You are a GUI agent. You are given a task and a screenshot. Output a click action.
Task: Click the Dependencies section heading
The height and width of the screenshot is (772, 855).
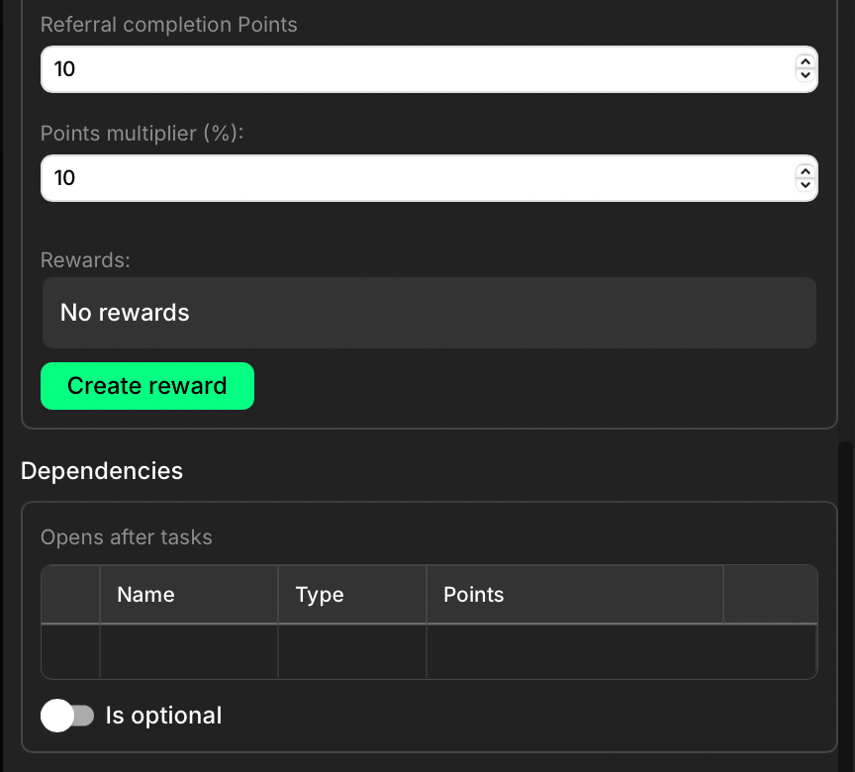101,471
